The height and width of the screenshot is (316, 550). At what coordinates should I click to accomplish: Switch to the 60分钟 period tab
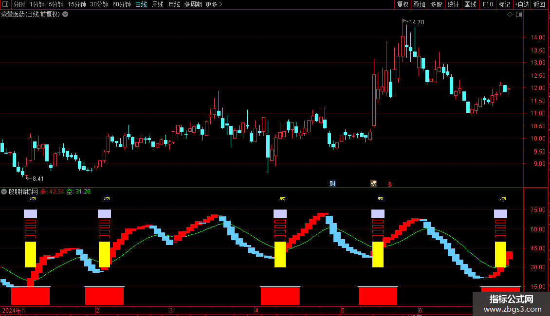pyautogui.click(x=121, y=4)
